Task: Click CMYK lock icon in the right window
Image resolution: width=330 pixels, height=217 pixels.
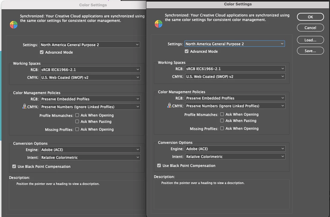Action: coord(169,105)
